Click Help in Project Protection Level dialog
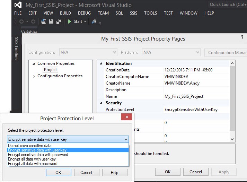The image size is (247, 182). pyautogui.click(x=115, y=173)
